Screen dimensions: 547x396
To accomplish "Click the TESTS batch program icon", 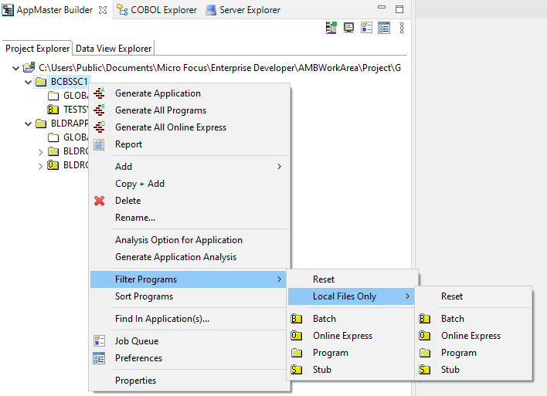I will (53, 110).
